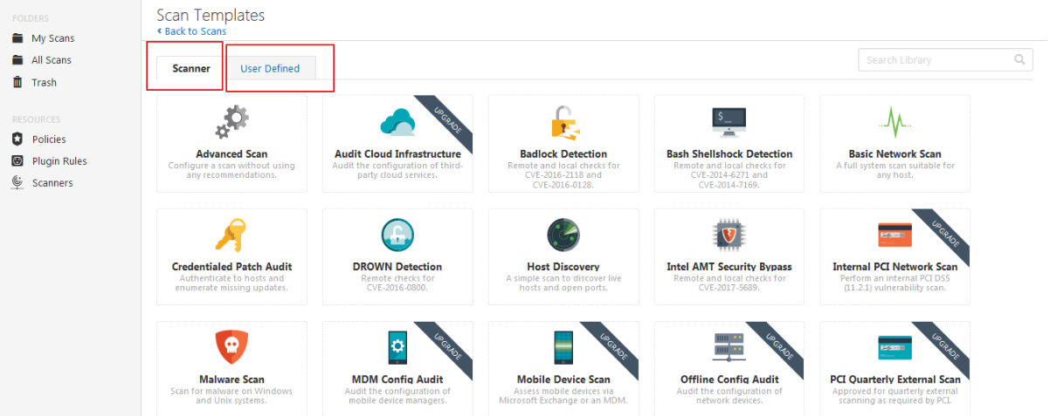Click "A full system scan suitable for" description
1050x416 pixels.
coord(895,166)
